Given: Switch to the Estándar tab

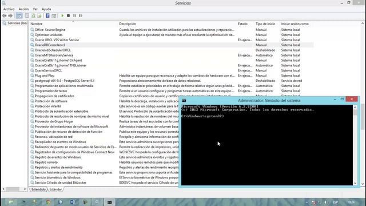Looking at the screenshot, I should pyautogui.click(x=55, y=189).
